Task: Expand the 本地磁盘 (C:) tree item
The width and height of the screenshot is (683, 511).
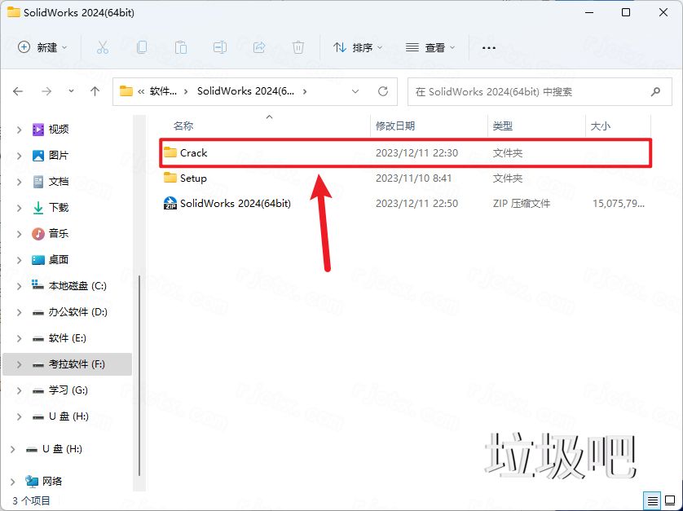Action: pyautogui.click(x=18, y=285)
